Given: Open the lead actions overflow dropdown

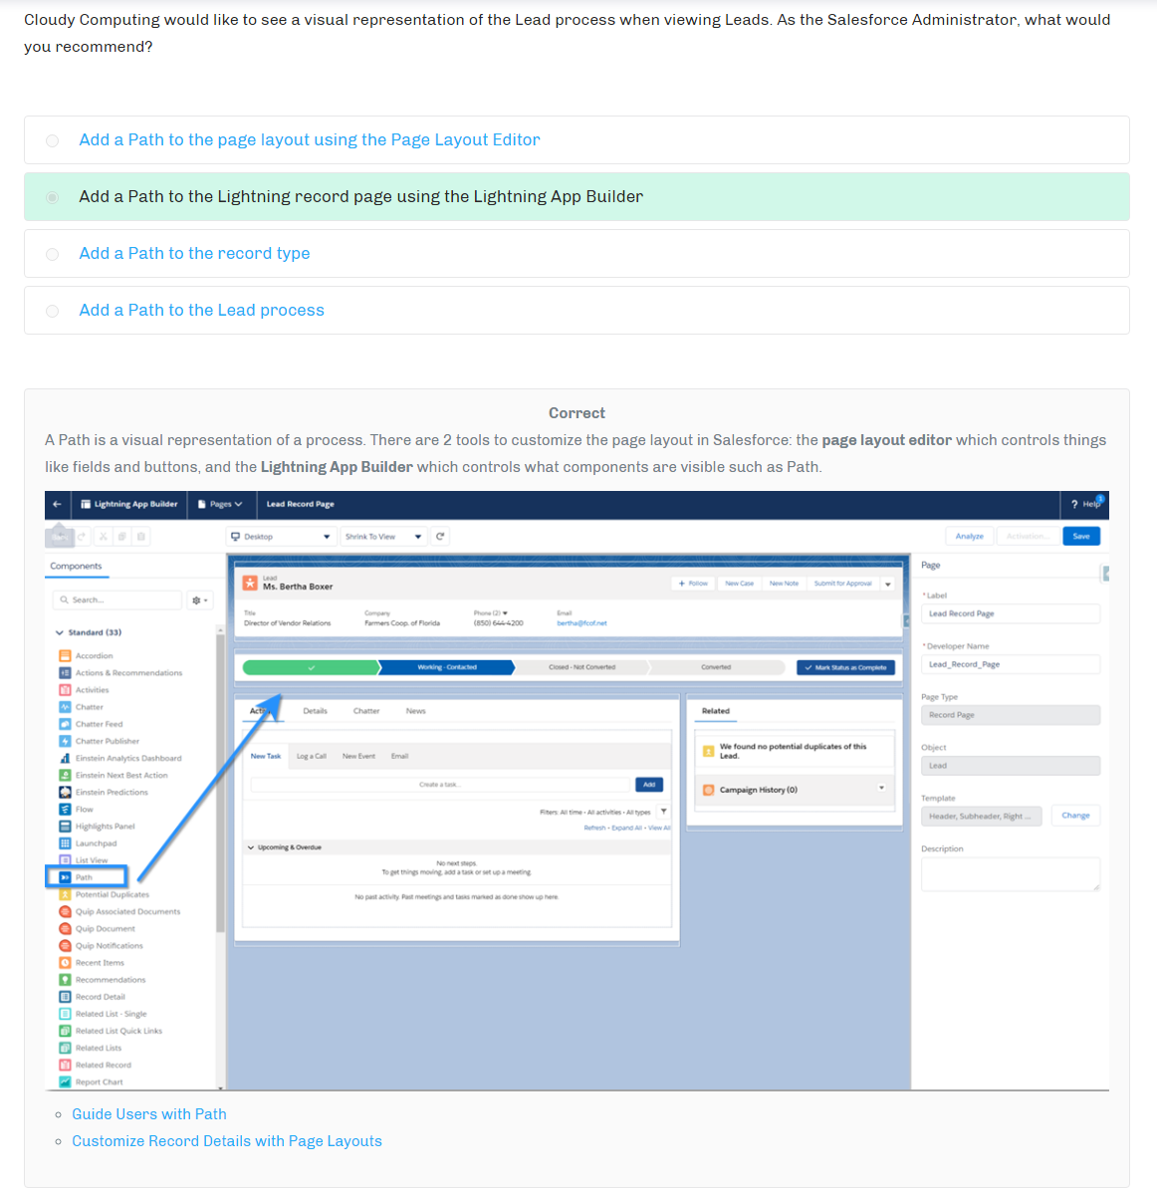Looking at the screenshot, I should [887, 585].
